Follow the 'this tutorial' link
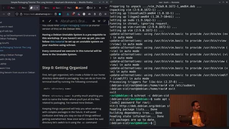The image size is (229, 129). [57, 42]
